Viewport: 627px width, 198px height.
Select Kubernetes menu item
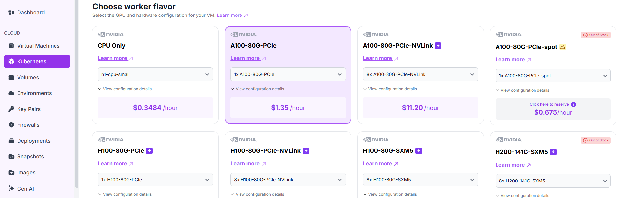[x=37, y=61]
